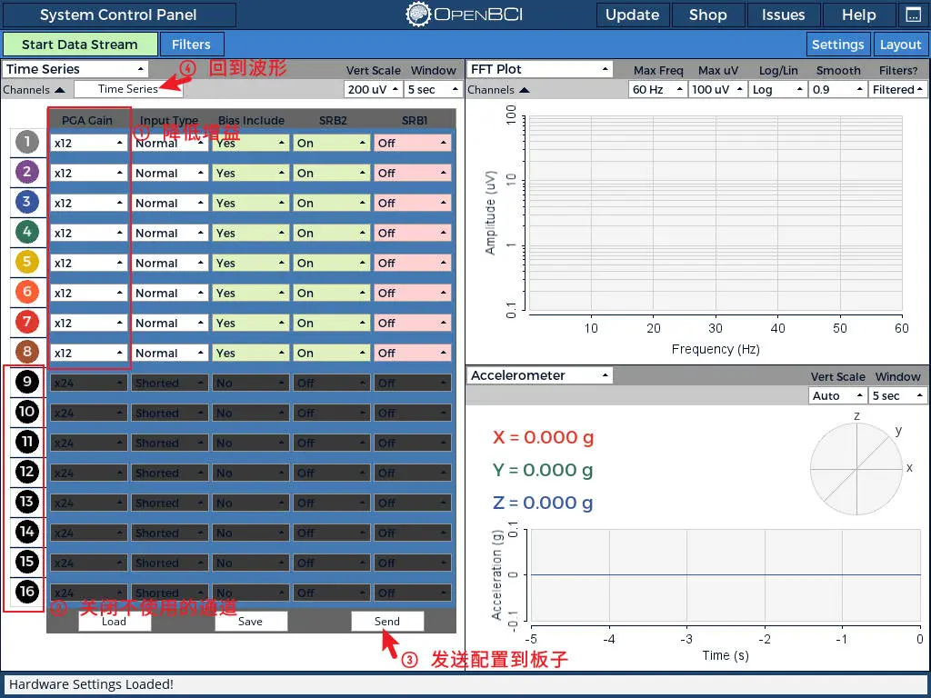Screen dimensions: 931x698
Task: Open channel 5 SRB1 Off dropdown
Action: point(412,263)
